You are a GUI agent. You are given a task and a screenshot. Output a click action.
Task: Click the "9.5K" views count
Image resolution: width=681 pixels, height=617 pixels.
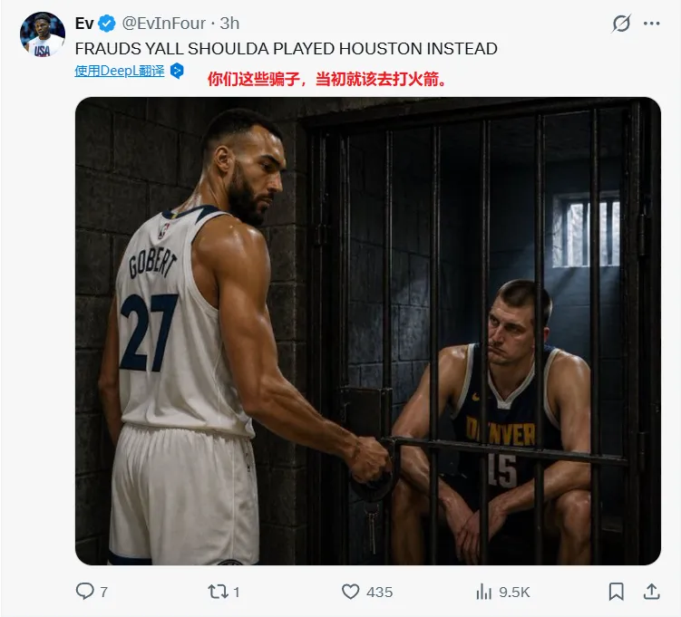(514, 592)
